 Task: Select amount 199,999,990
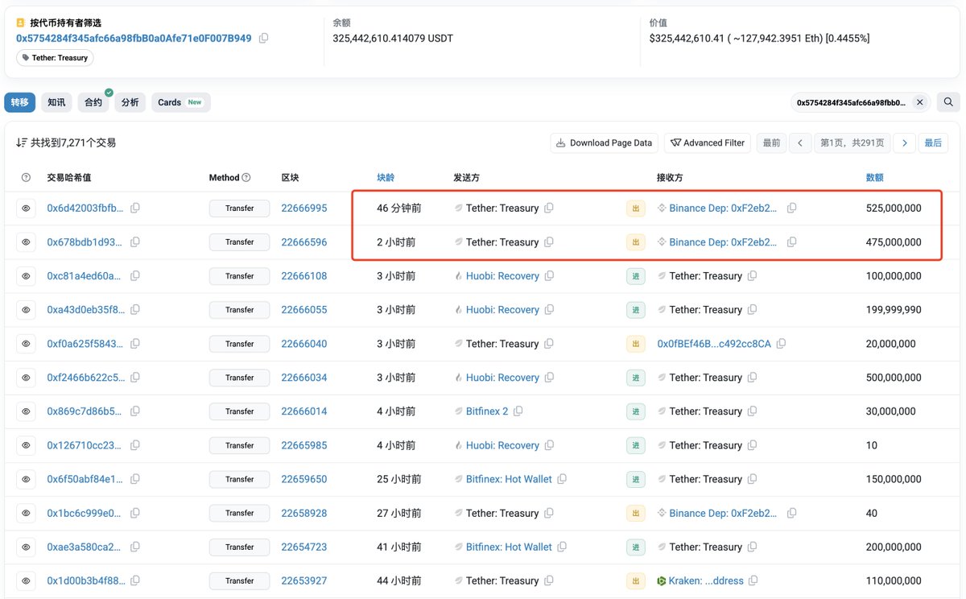[x=894, y=309]
